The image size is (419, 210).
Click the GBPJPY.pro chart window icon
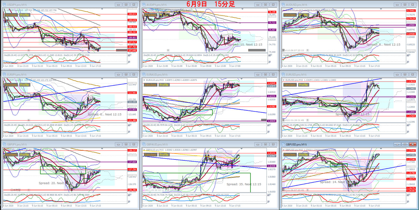[x=4, y=144]
